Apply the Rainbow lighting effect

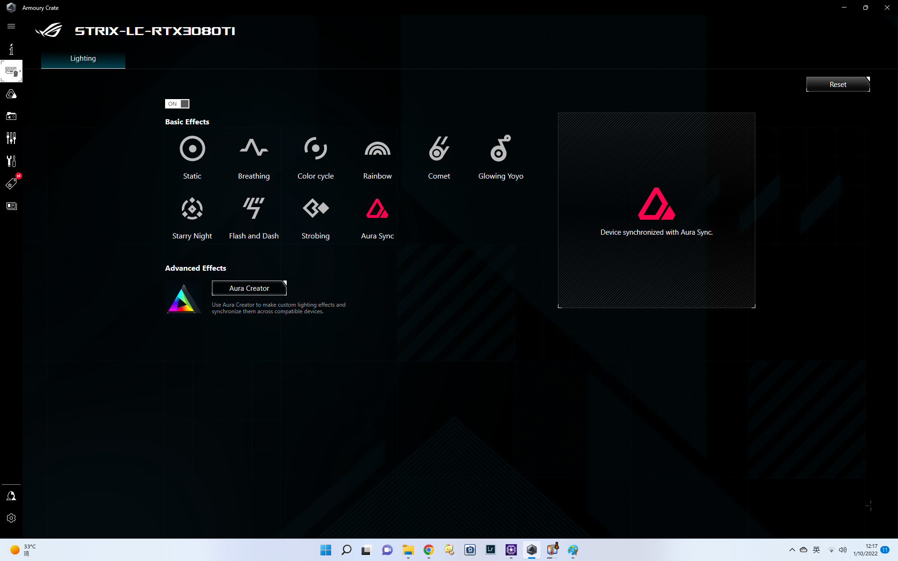click(x=377, y=158)
